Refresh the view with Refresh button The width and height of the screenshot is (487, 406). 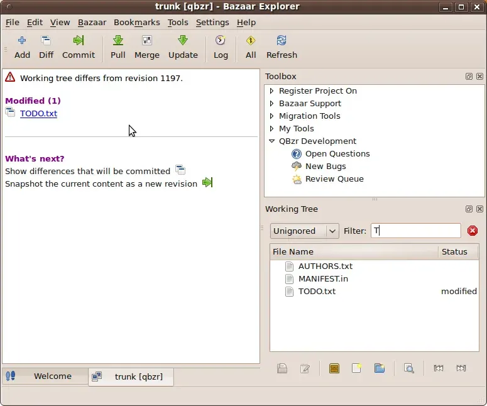pyautogui.click(x=282, y=47)
